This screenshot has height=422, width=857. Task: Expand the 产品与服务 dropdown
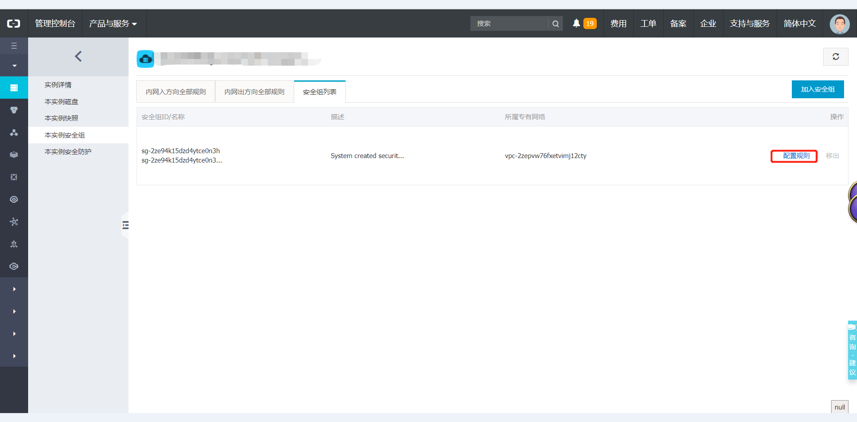[x=113, y=23]
